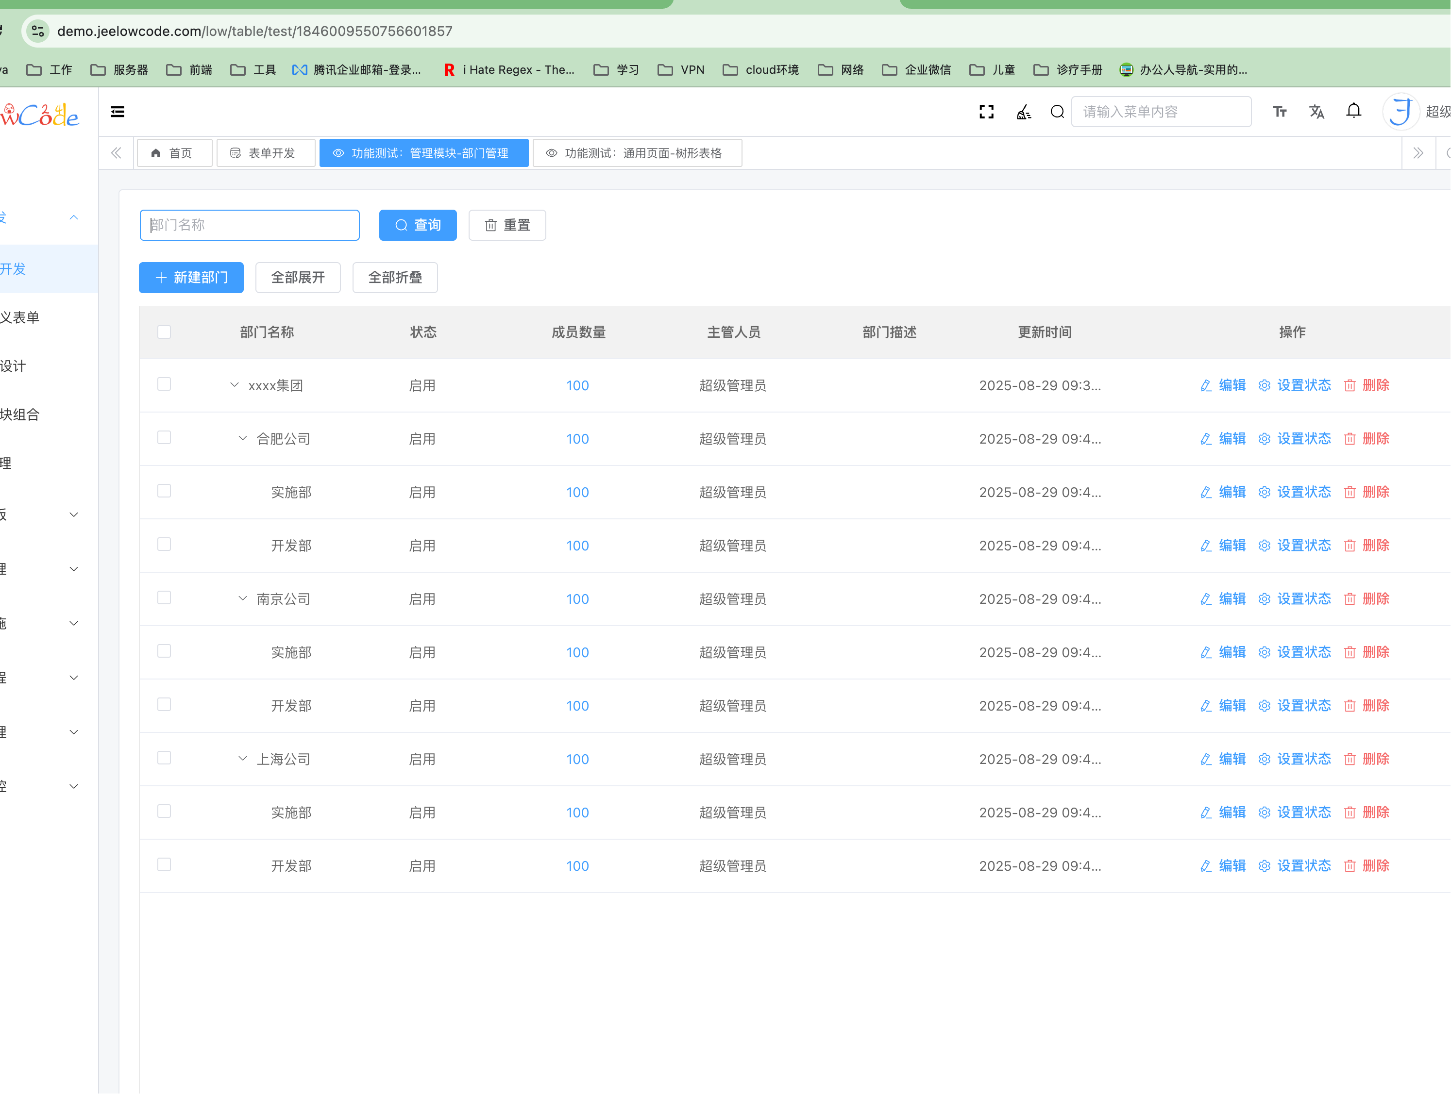Check the 上海公司 row checkbox
Image resolution: width=1451 pixels, height=1094 pixels.
point(164,758)
